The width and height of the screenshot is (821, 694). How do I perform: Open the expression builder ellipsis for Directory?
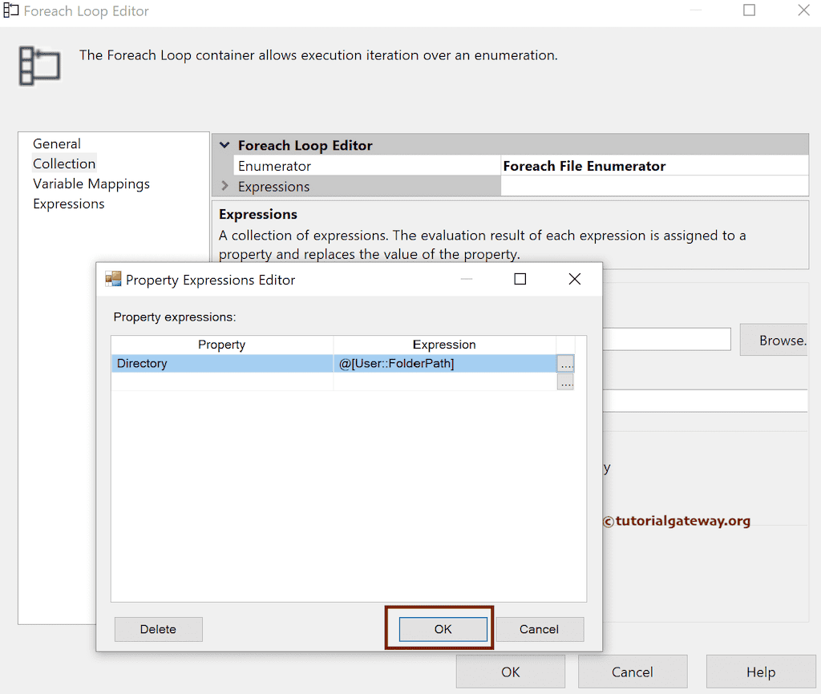coord(566,363)
